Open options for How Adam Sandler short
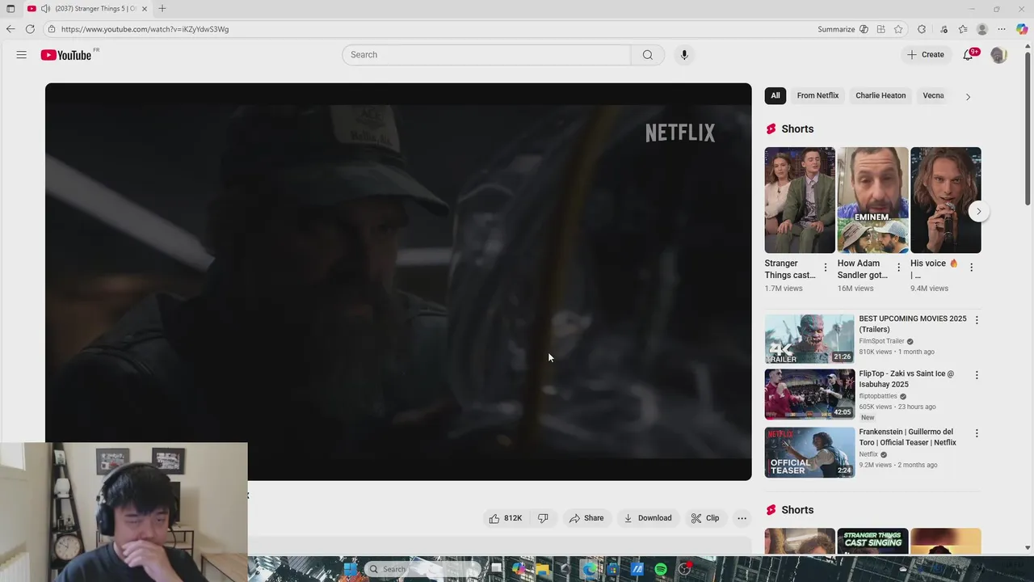 898,268
